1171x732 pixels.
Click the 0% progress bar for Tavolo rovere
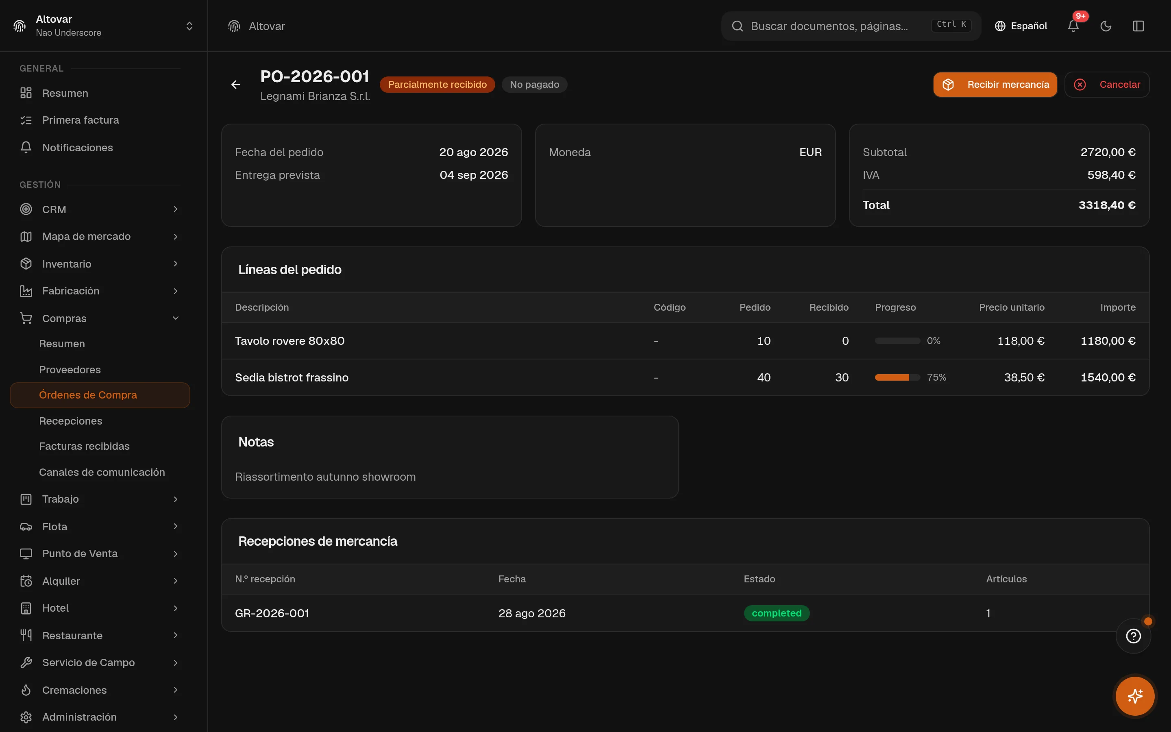(897, 341)
